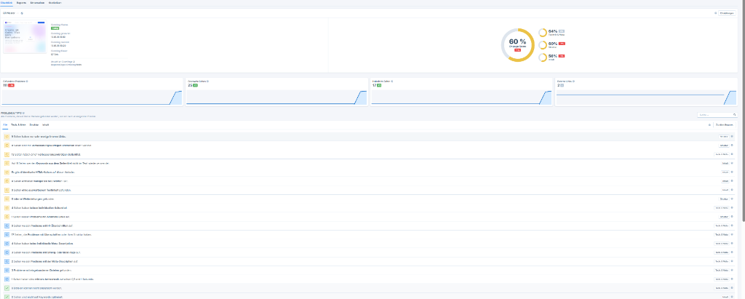This screenshot has height=299, width=745.
Task: Click the icon at the right end of the first problem row
Action: click(x=732, y=136)
